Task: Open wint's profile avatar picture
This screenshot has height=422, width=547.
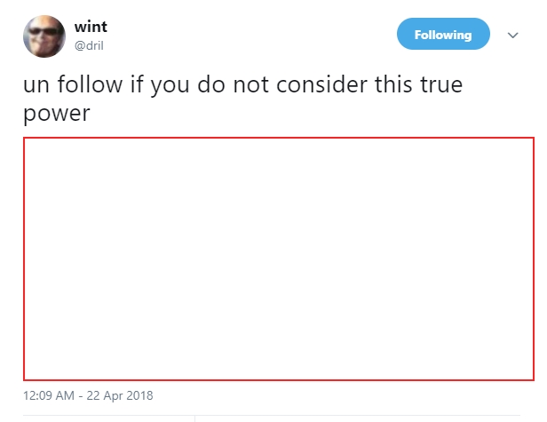Action: click(44, 36)
